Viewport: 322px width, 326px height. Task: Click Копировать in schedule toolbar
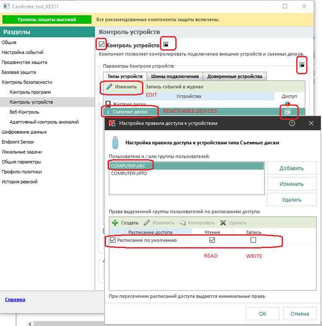pos(197,223)
